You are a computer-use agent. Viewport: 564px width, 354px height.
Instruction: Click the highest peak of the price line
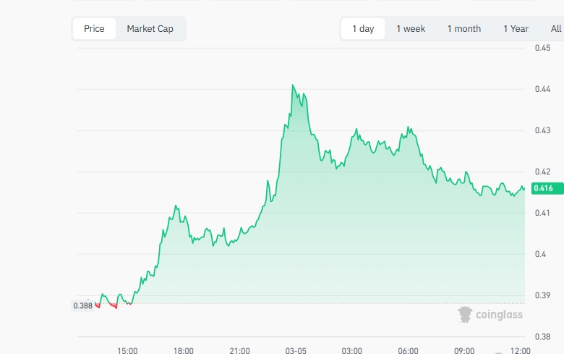tap(293, 85)
